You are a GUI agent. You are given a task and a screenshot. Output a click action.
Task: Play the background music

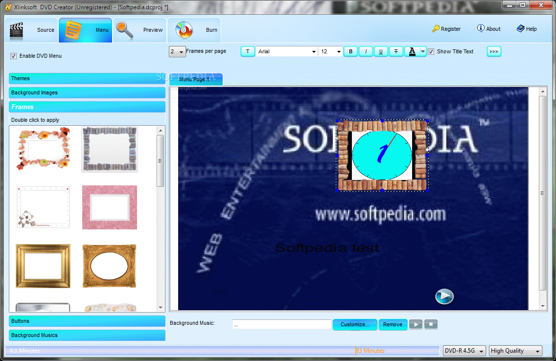416,324
